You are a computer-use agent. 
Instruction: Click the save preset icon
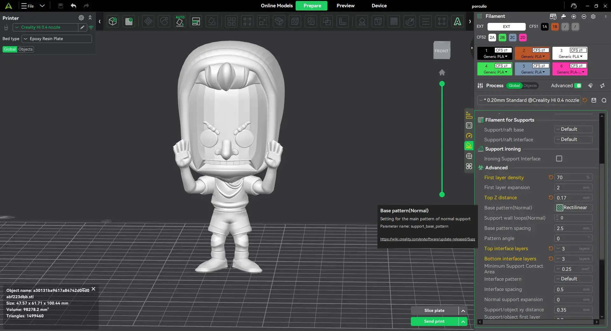point(594,100)
